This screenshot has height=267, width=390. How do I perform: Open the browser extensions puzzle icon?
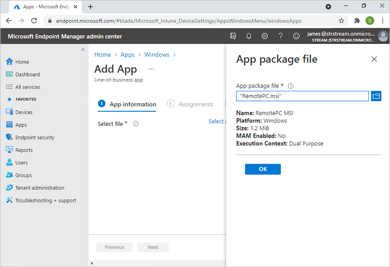click(357, 21)
